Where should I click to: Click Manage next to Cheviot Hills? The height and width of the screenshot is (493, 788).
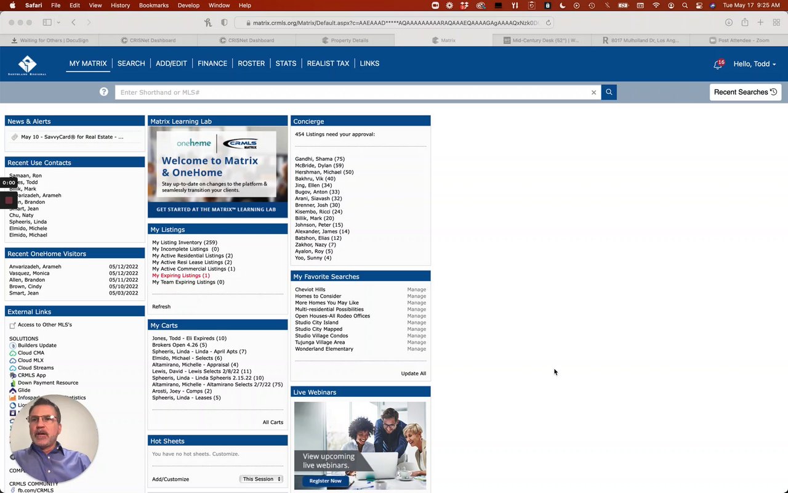416,290
